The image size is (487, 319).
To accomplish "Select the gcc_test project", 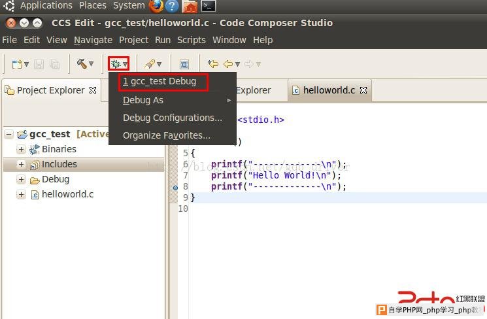I will (50, 134).
